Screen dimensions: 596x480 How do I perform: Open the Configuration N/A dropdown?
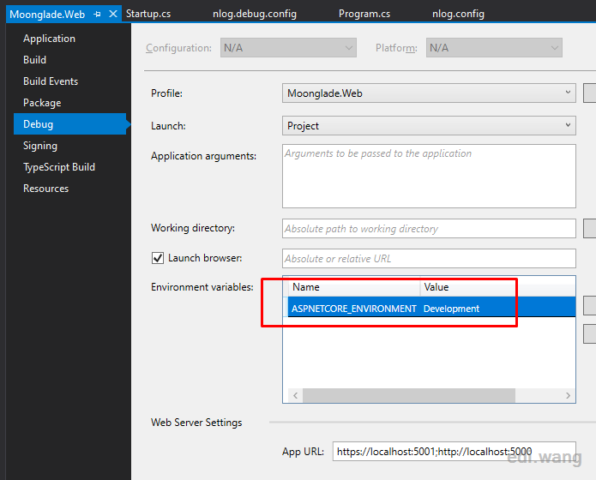coord(288,47)
